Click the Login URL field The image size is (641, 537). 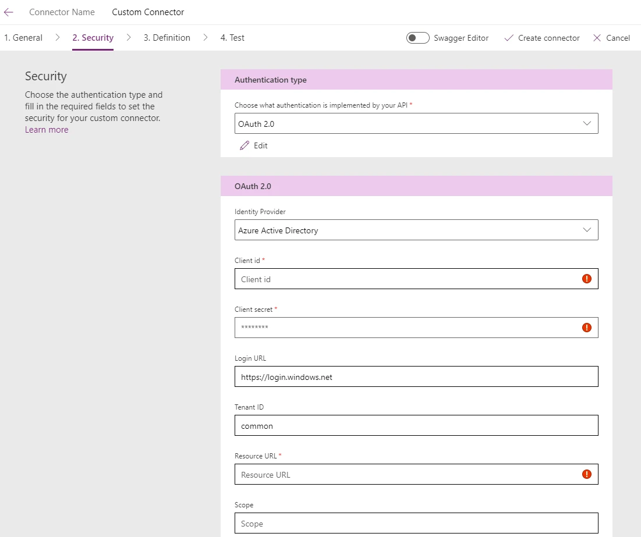click(408, 376)
